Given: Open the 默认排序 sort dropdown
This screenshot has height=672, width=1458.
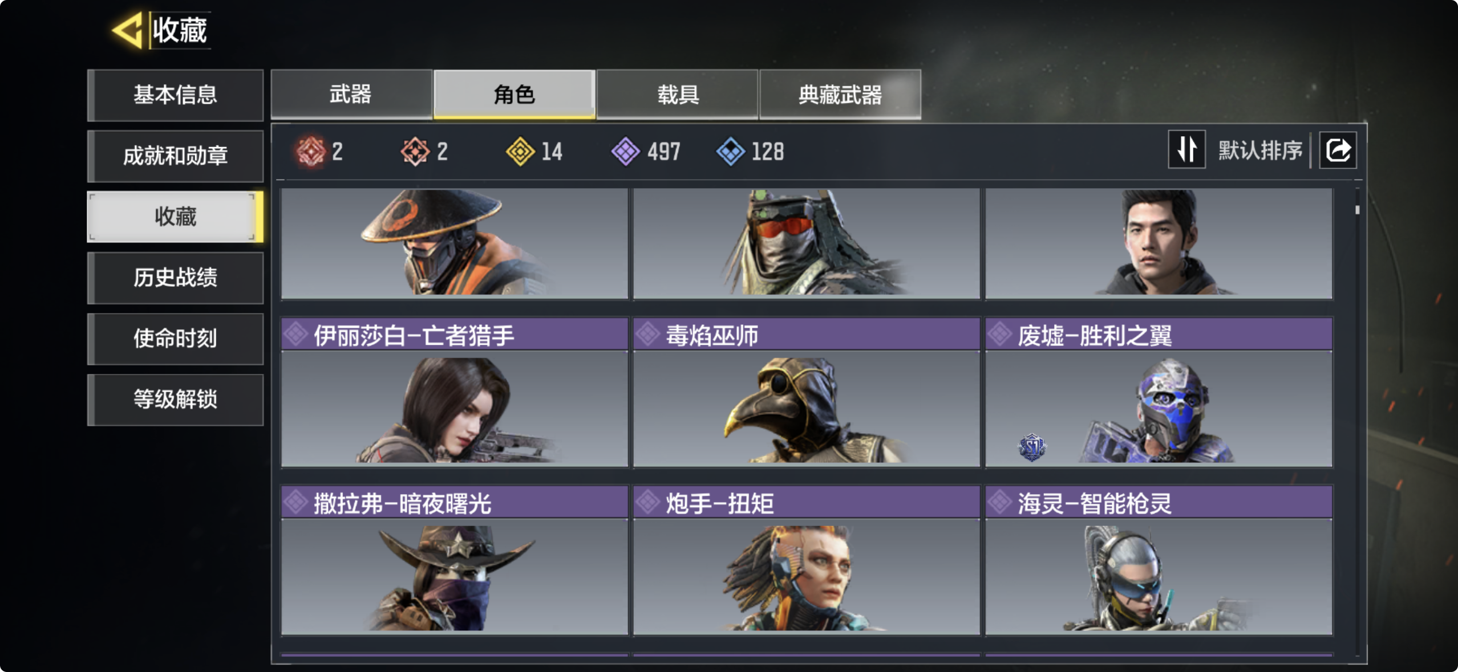Looking at the screenshot, I should pyautogui.click(x=1260, y=150).
